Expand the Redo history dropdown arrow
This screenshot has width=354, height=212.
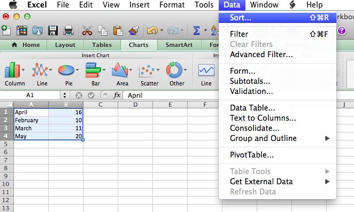182,30
